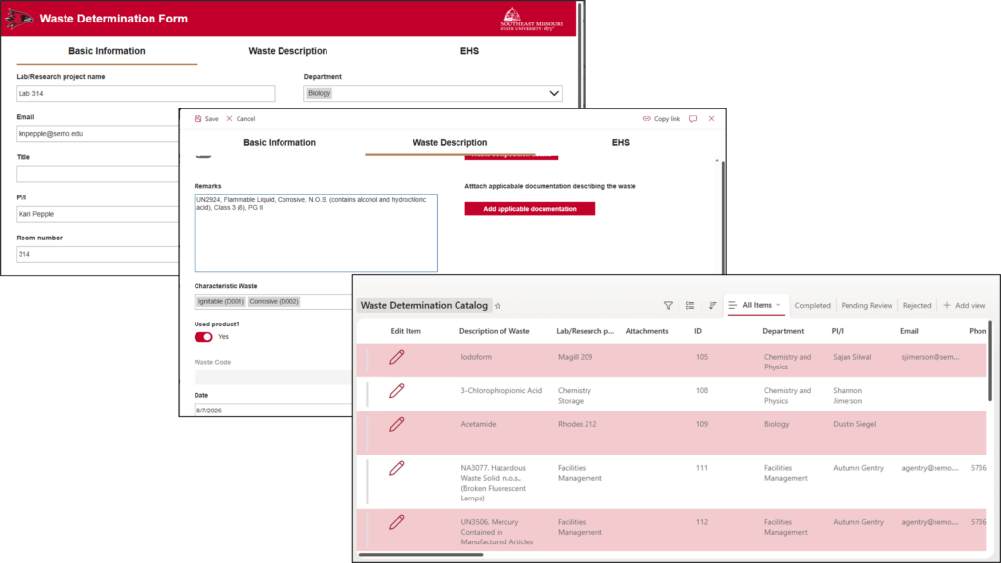This screenshot has height=563, width=1001.
Task: Open the Characteristic Waste multi-select field
Action: 274,301
